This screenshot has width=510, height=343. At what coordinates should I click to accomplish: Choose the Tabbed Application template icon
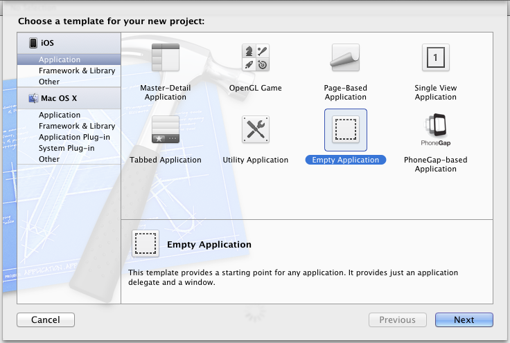pyautogui.click(x=166, y=129)
